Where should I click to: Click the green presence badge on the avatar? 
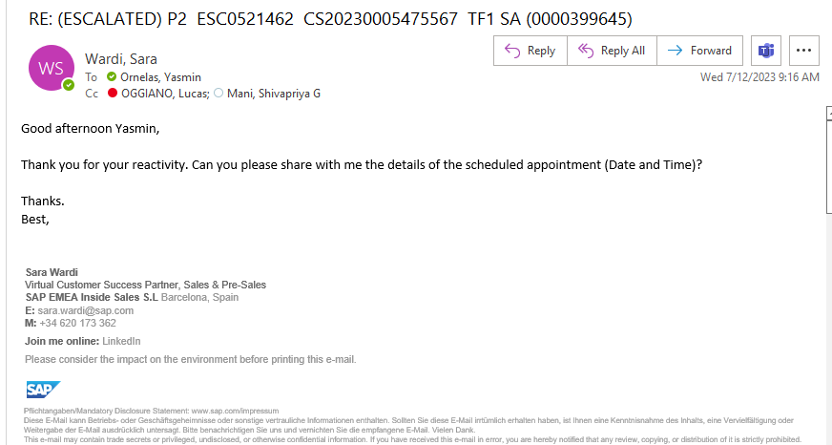point(69,85)
